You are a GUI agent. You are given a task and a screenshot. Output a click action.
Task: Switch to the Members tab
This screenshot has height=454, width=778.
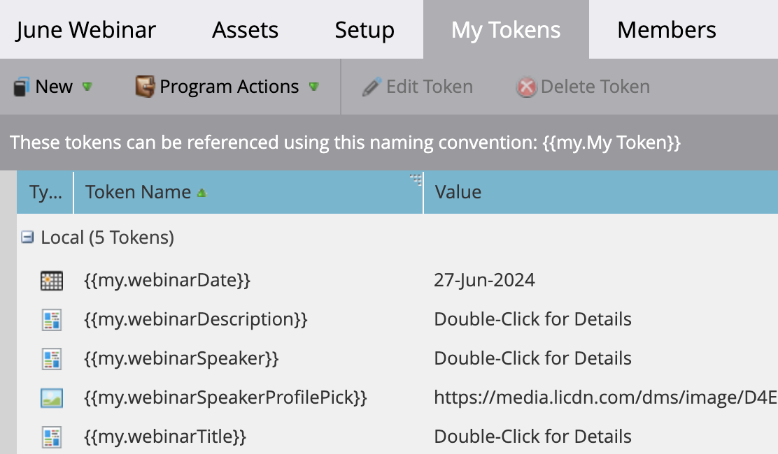(665, 29)
